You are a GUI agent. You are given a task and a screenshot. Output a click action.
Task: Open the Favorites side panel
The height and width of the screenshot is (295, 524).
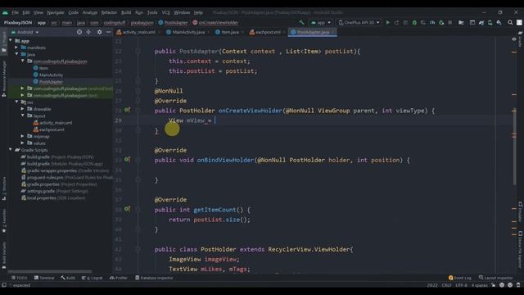click(3, 220)
